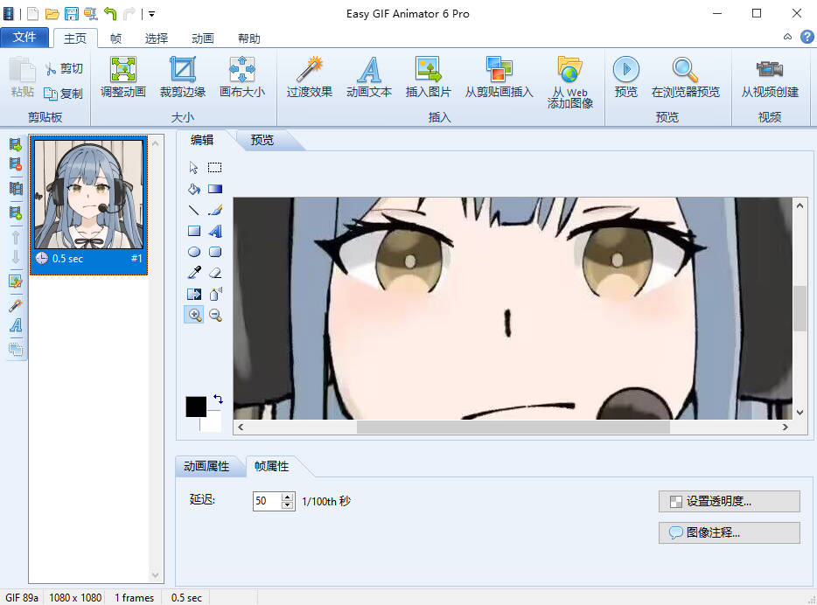Select the eyedropper color picker tool
The image size is (817, 605).
pyautogui.click(x=194, y=273)
